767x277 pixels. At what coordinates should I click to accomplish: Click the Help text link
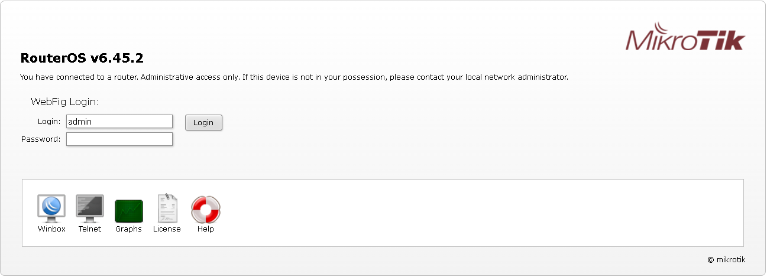pyautogui.click(x=205, y=229)
